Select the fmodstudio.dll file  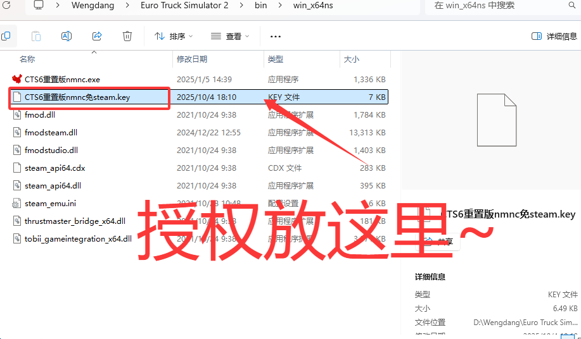point(51,151)
